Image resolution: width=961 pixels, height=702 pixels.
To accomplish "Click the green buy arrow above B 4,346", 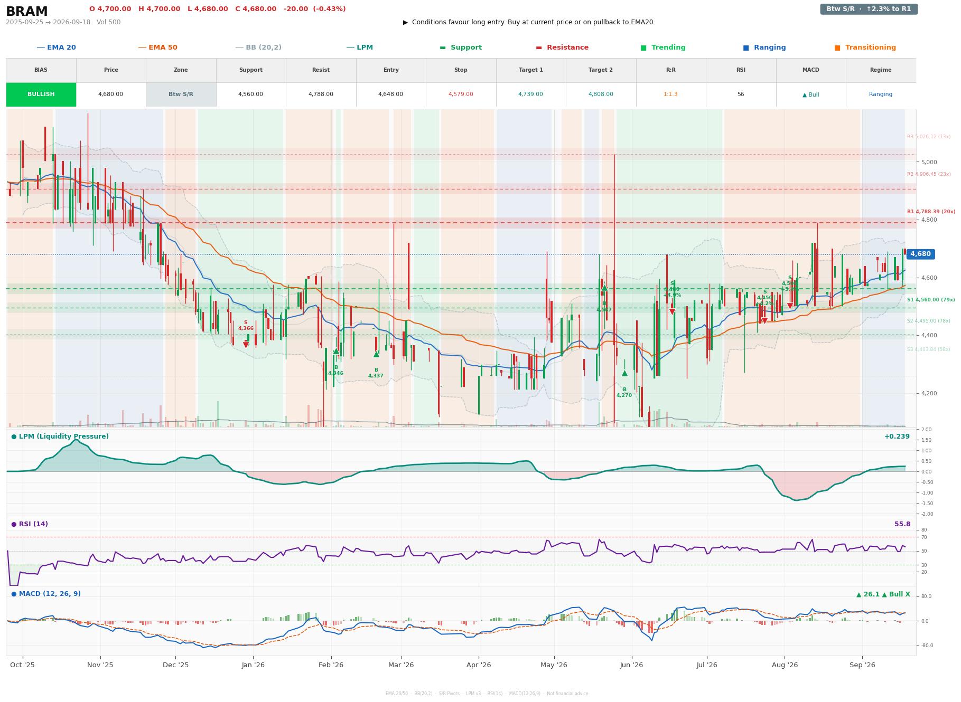I will [336, 351].
